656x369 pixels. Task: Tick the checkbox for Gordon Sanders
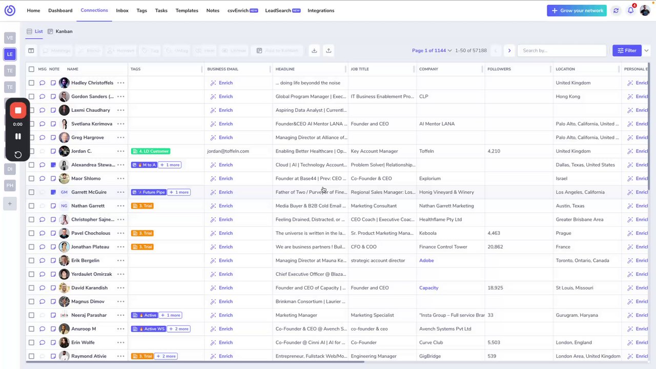(31, 96)
